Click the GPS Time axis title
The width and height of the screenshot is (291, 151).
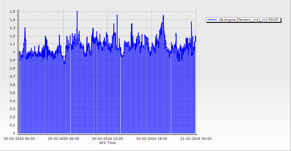coord(107,143)
